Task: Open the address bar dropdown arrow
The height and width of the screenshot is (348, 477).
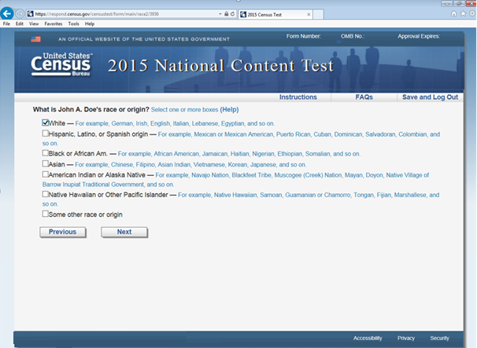Action: point(220,14)
